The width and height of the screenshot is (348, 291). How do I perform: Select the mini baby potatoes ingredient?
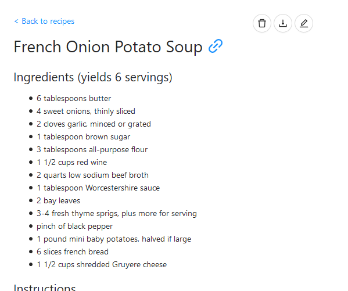click(114, 239)
